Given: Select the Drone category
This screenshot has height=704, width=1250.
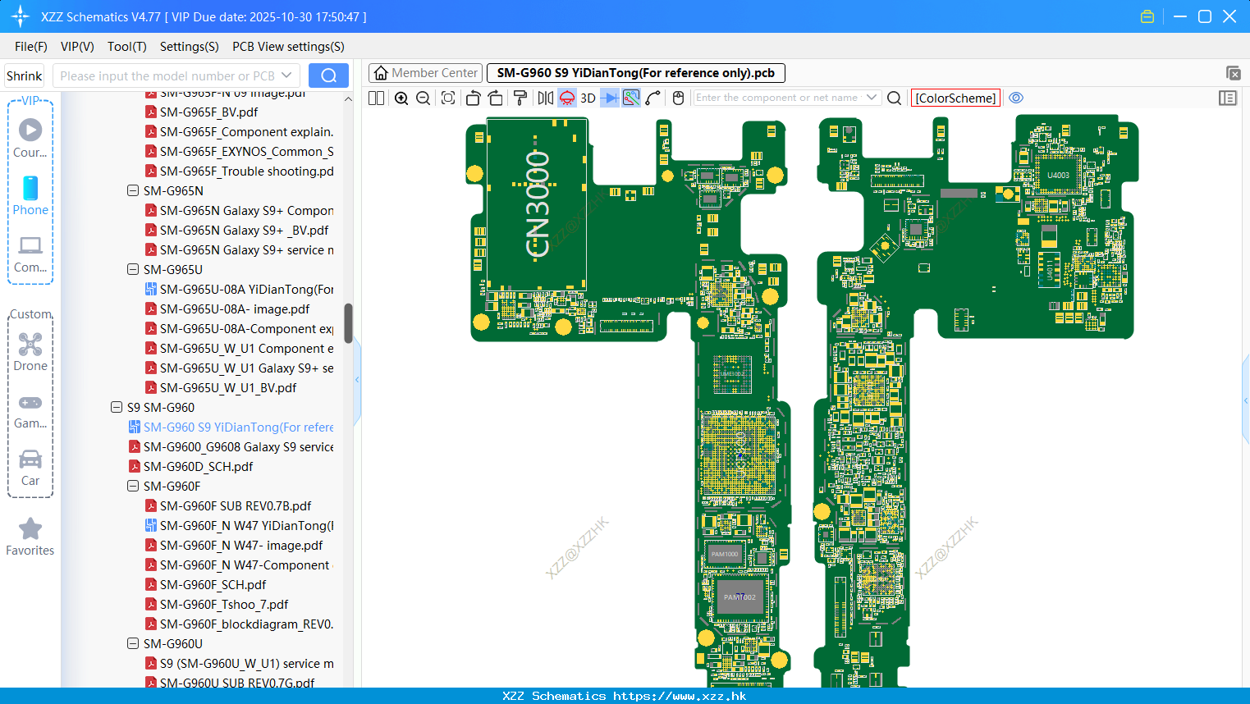Looking at the screenshot, I should 30,352.
